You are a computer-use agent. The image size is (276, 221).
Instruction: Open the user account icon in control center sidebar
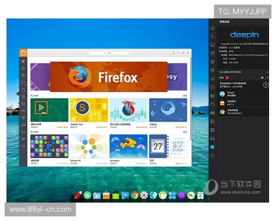(x=212, y=36)
